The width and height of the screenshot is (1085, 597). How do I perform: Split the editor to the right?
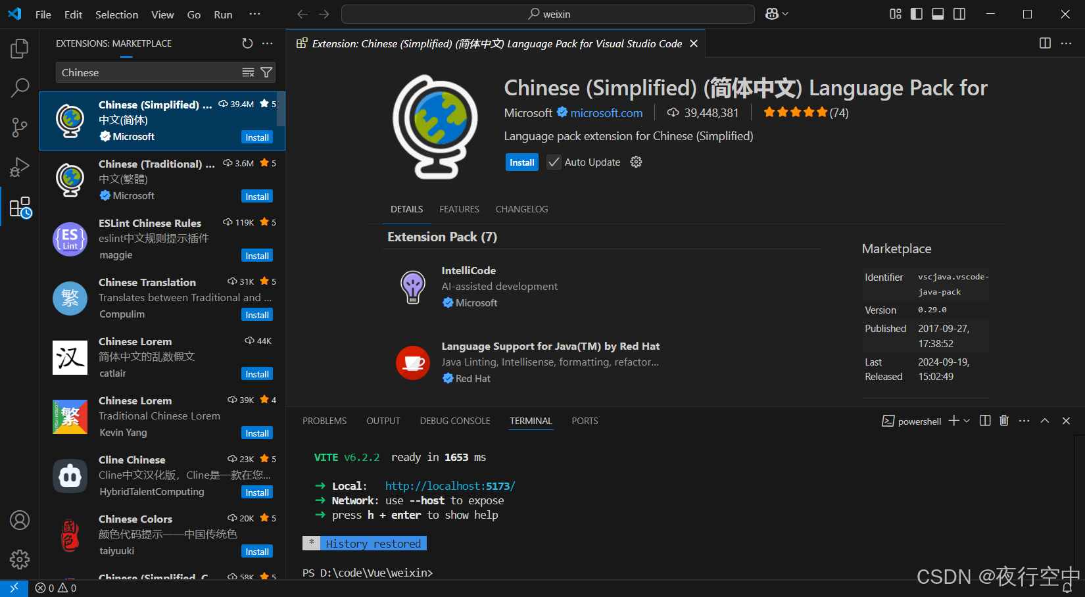pos(1045,43)
